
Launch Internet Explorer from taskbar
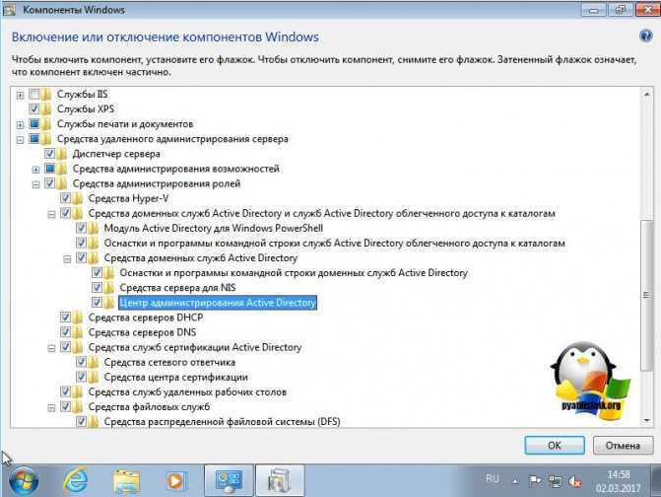coord(76,480)
